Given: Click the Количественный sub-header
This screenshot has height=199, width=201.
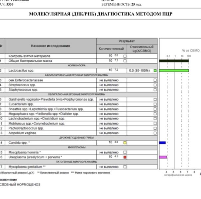Looking at the screenshot, I should tap(111, 49).
